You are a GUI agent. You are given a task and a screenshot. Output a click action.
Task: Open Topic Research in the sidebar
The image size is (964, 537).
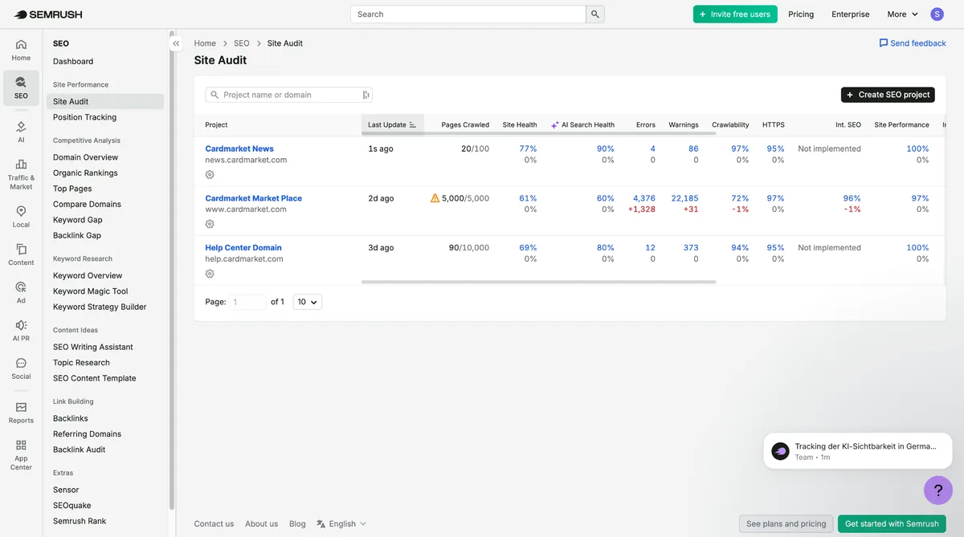[x=81, y=363]
